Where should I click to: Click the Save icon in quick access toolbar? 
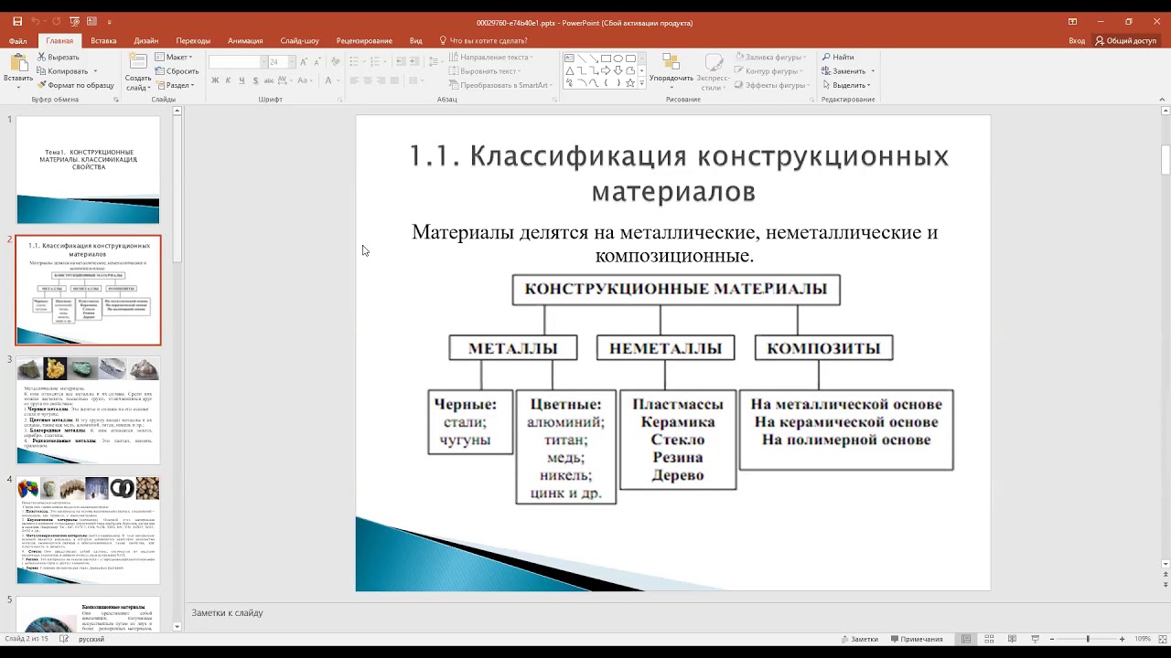(x=17, y=21)
